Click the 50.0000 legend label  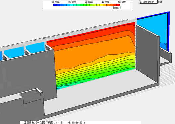pyautogui.click(x=122, y=2)
